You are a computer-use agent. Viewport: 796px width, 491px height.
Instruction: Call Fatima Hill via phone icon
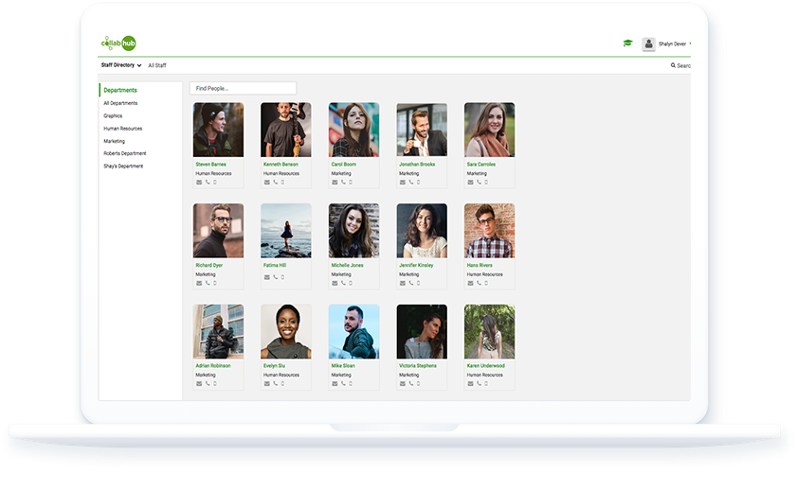coord(276,277)
